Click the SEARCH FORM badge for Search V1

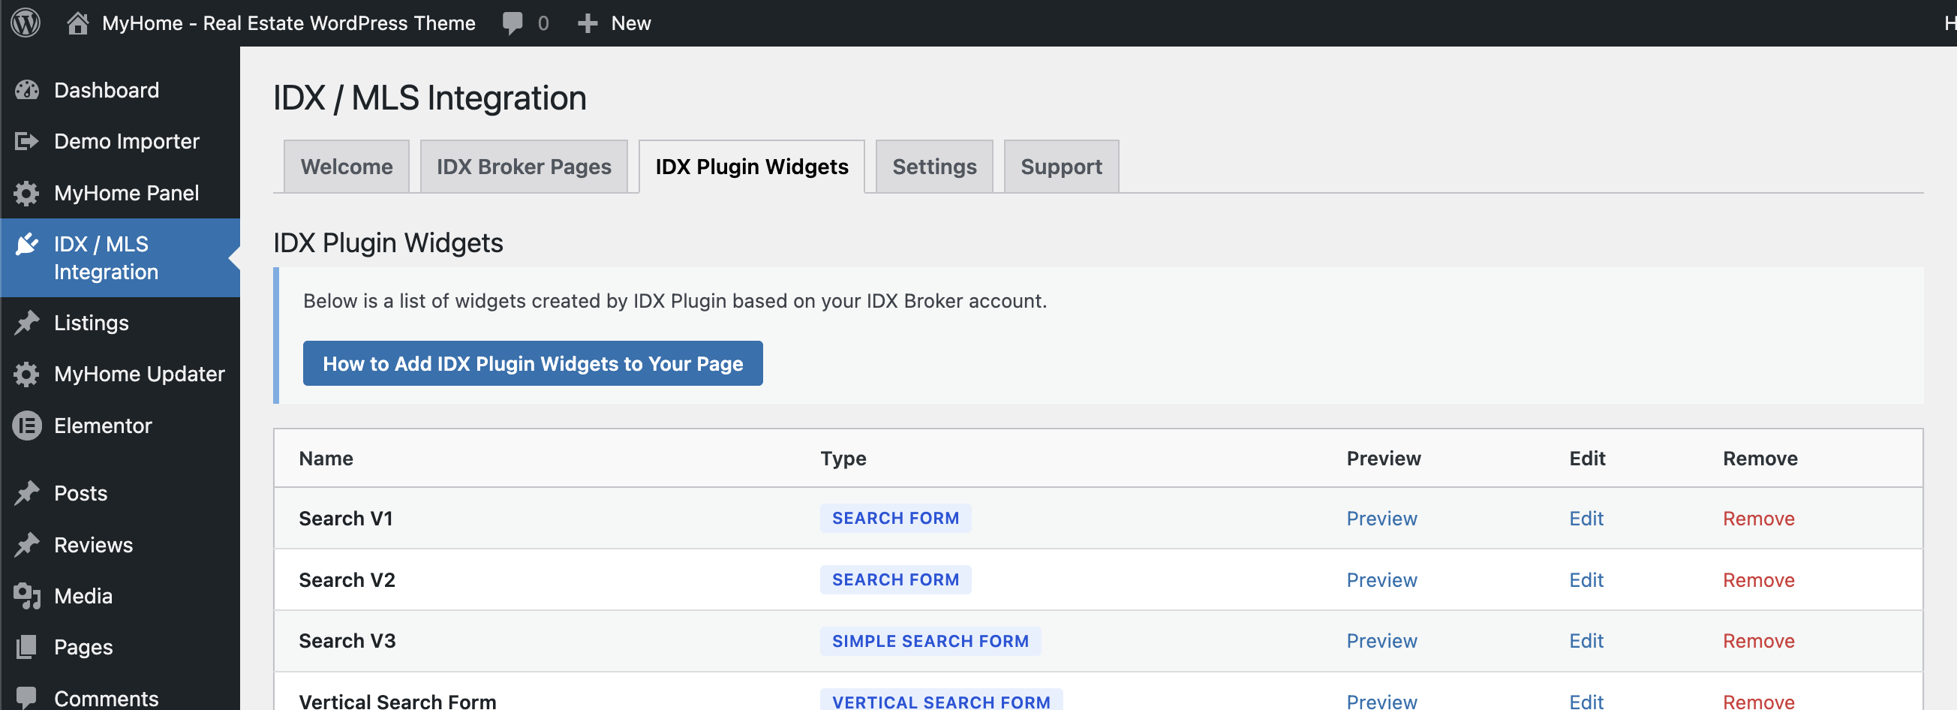click(x=895, y=519)
